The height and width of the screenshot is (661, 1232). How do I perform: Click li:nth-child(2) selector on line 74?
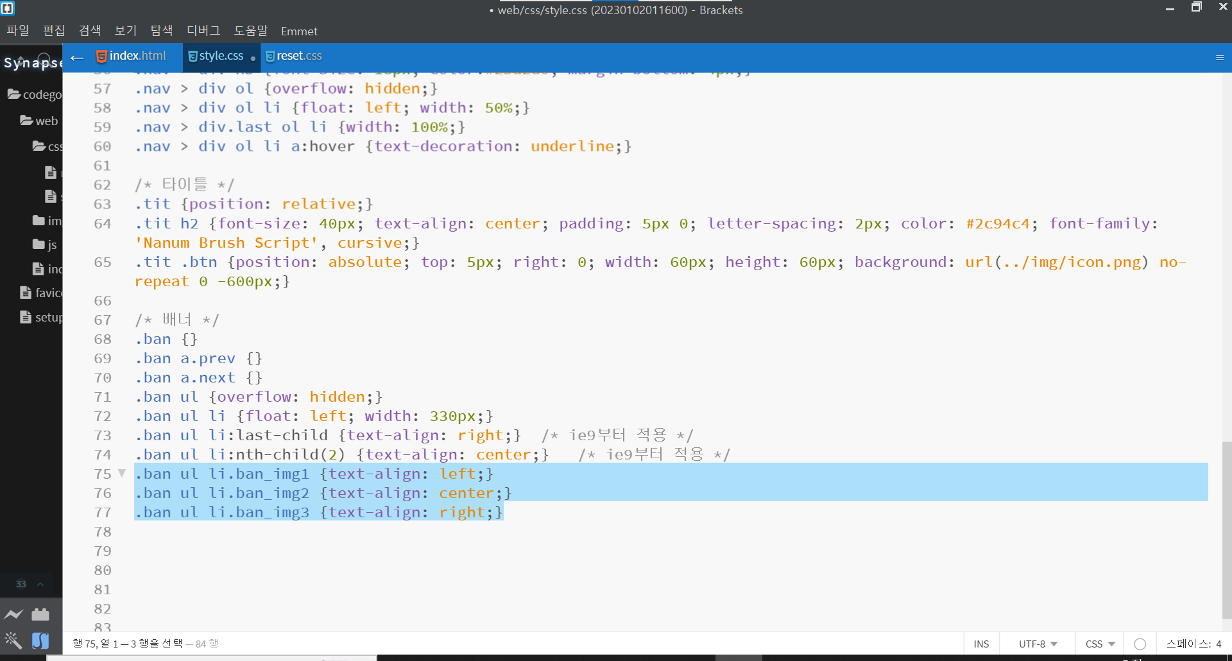[277, 454]
